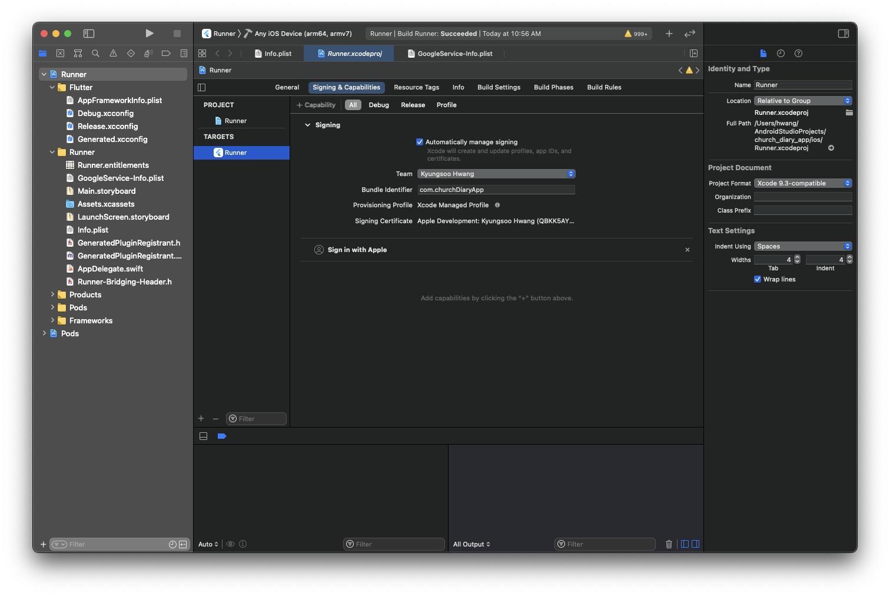Open the Location Relative to Group dropdown
The image size is (890, 596).
[x=803, y=101]
